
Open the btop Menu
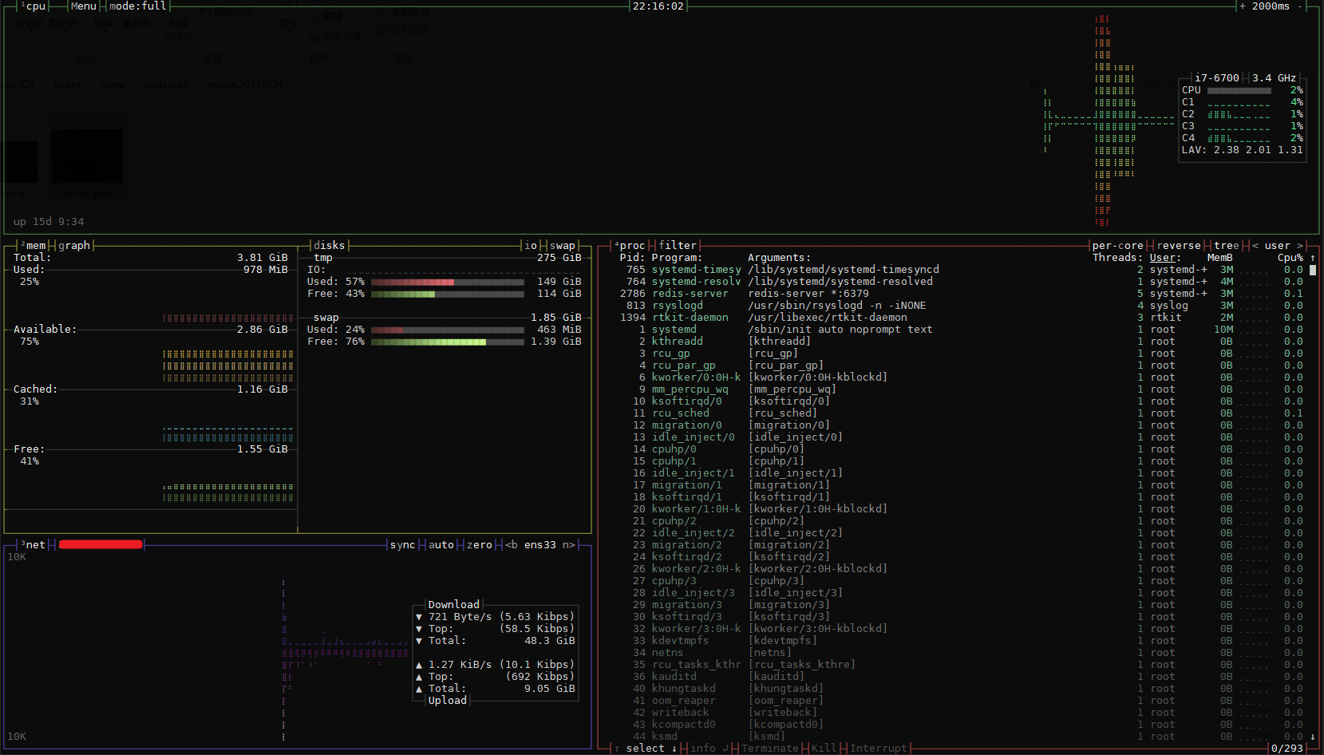(x=84, y=6)
